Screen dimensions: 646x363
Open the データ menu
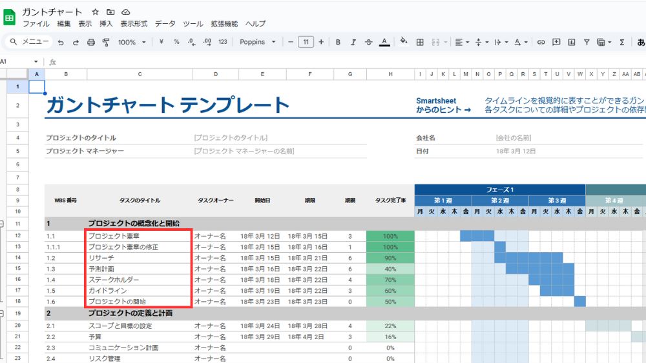(165, 24)
